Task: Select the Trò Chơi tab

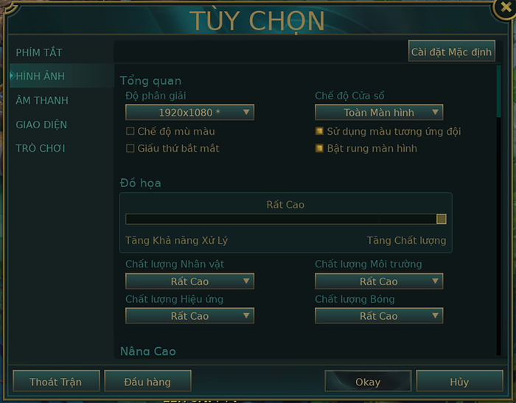Action: [41, 148]
